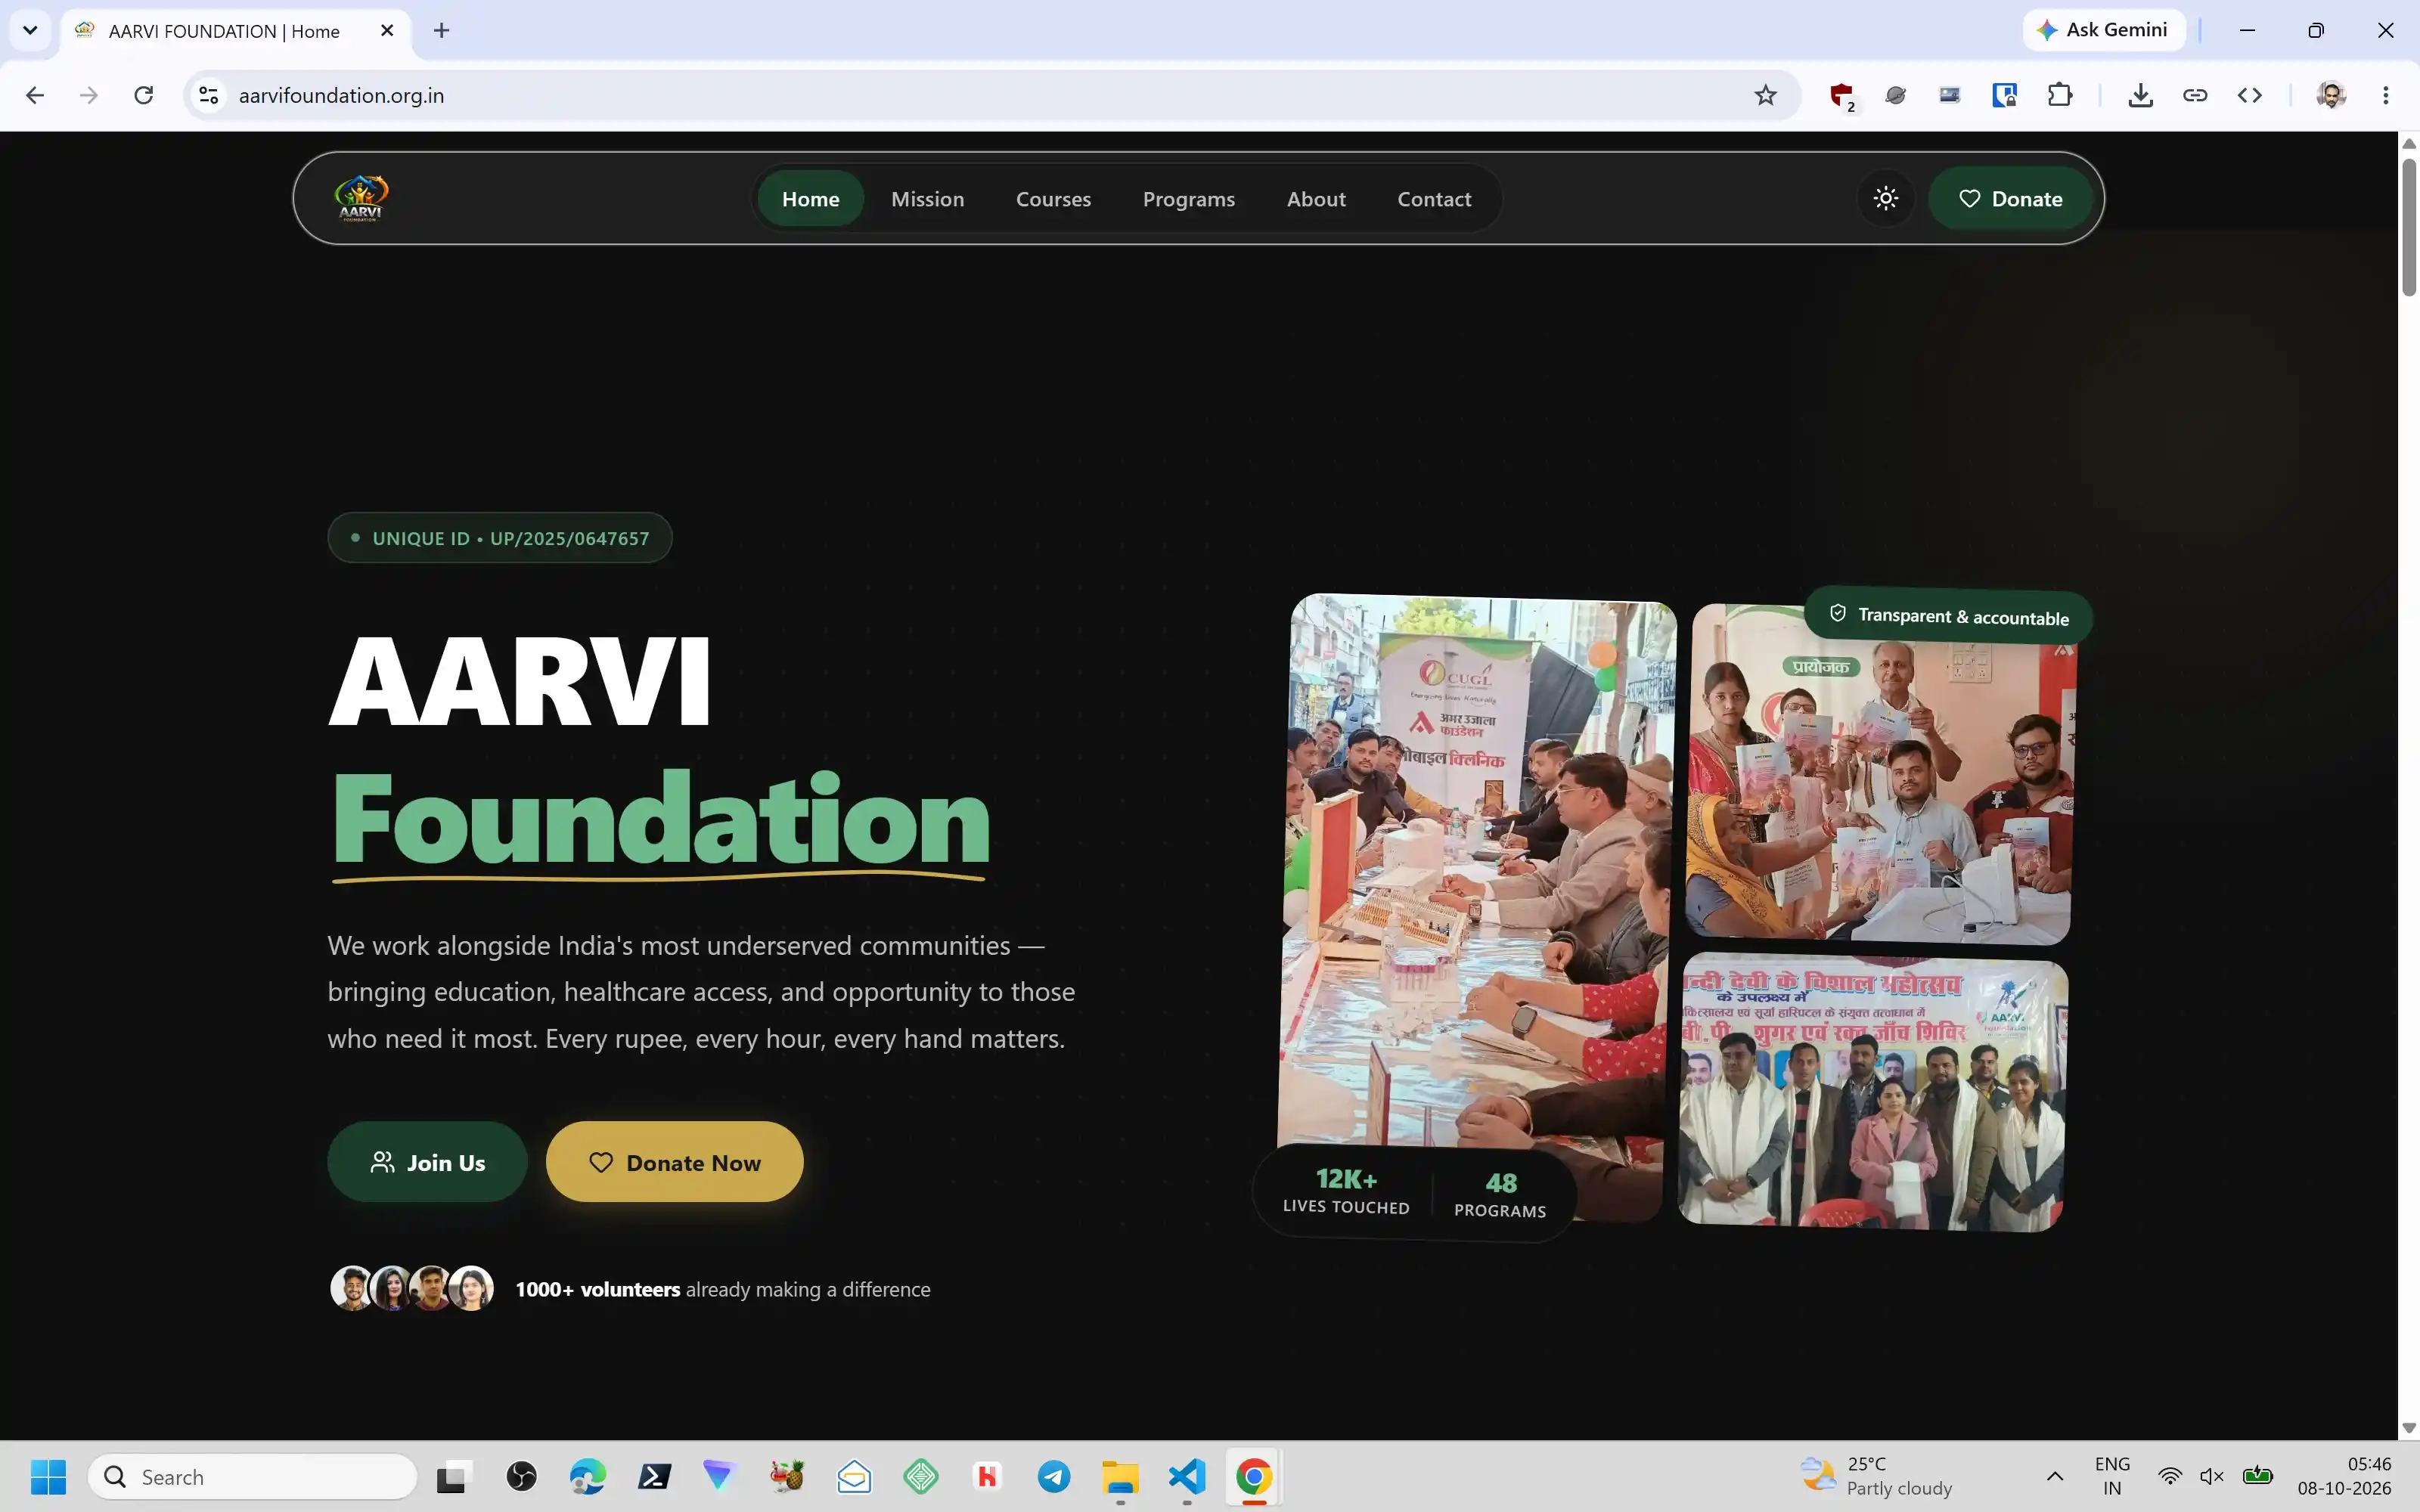Open site information icon in address bar
Image resolution: width=2420 pixels, height=1512 pixels.
(x=208, y=95)
